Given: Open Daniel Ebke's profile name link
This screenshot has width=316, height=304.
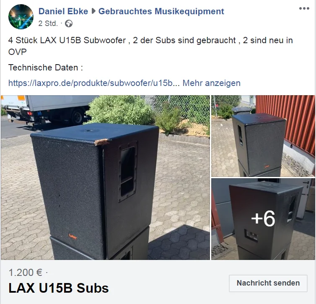Looking at the screenshot, I should coord(63,11).
